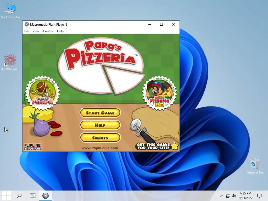Click the Papa's Pastaria promo badge

[43, 92]
